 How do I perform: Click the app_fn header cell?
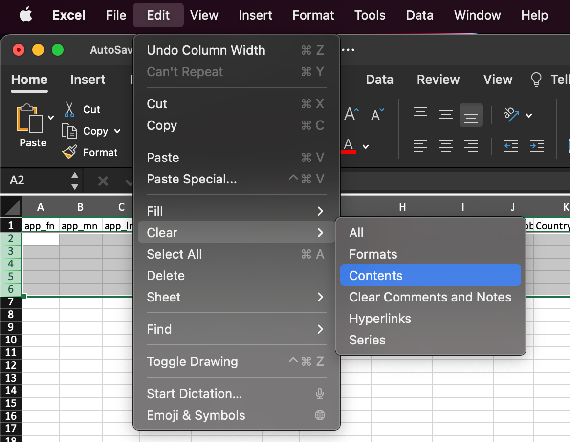41,226
